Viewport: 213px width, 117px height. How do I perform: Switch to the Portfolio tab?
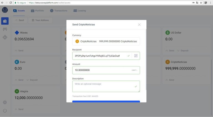click(37, 11)
